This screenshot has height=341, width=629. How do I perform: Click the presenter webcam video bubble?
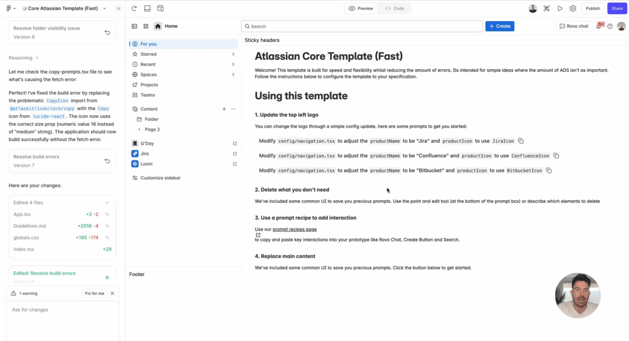578,295
